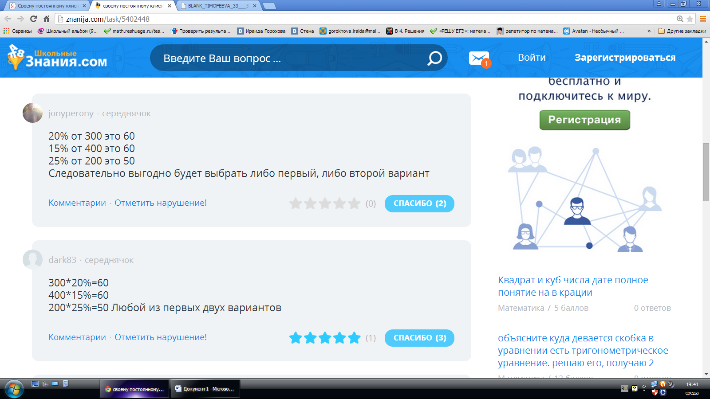Open Стена bookmark

[303, 31]
